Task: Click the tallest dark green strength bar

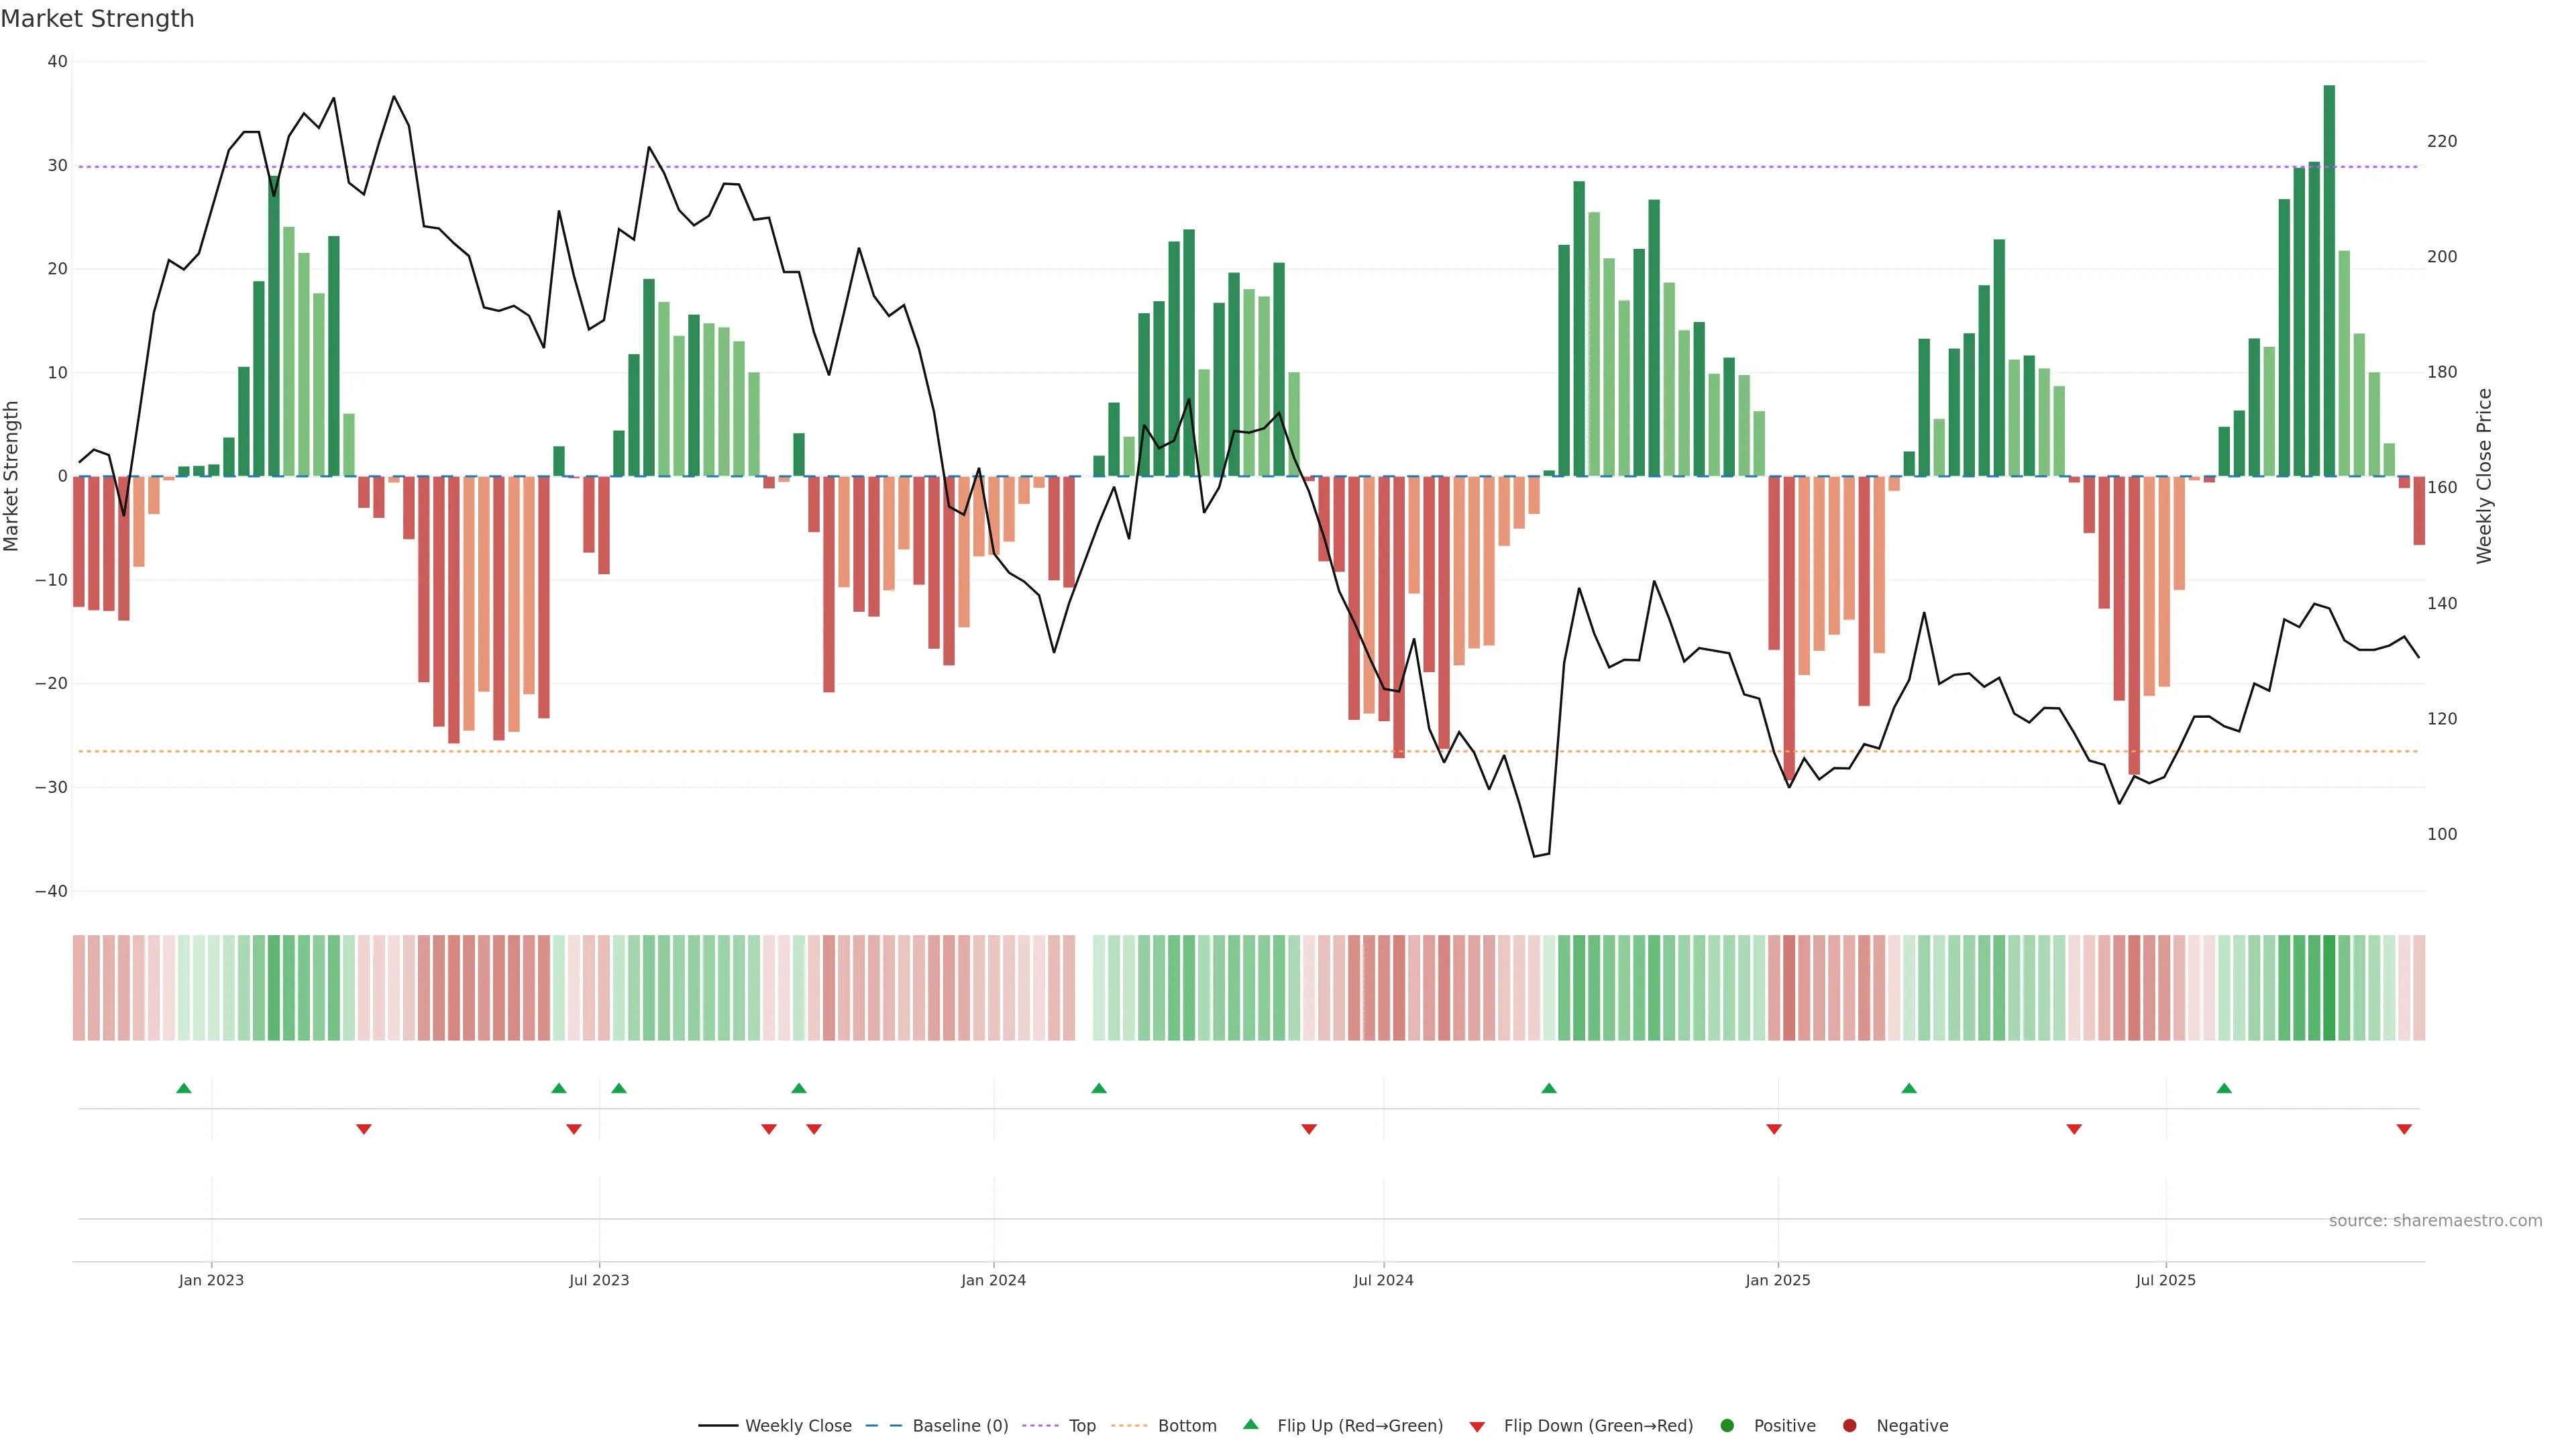Action: tap(2329, 280)
